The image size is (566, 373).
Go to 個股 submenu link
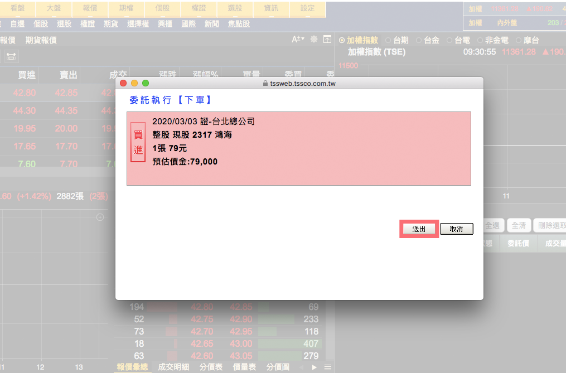40,24
